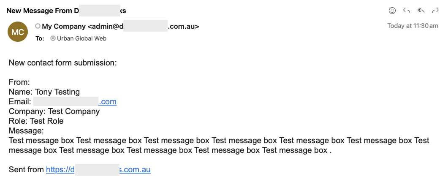Click the To: recipients label
This screenshot has width=448, height=182.
coord(40,38)
